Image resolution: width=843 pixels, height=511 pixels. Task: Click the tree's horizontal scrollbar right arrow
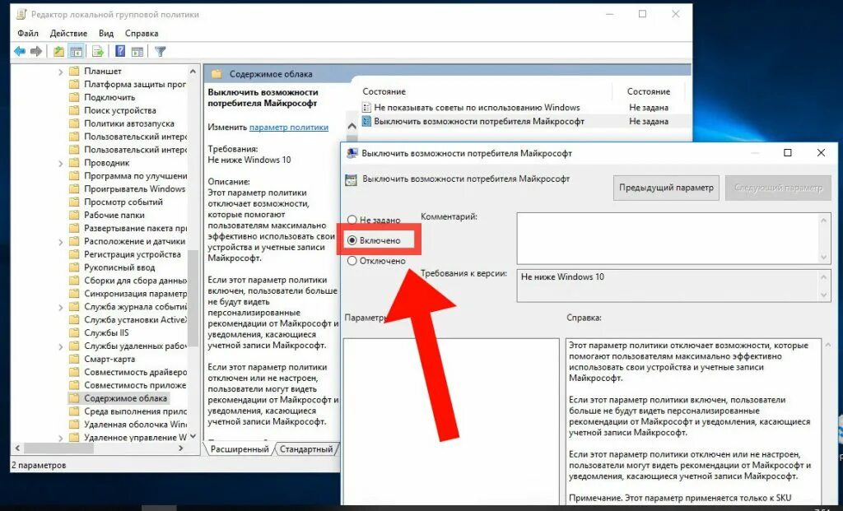(180, 448)
